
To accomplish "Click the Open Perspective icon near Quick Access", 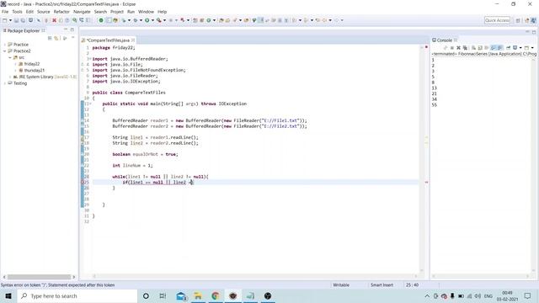I will click(x=518, y=20).
